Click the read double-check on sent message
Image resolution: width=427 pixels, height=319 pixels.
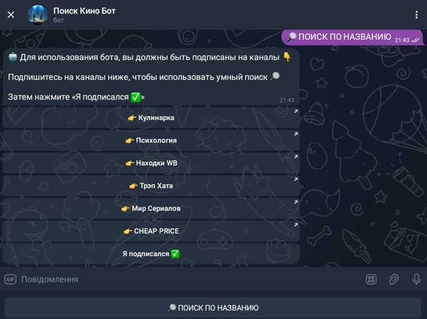click(415, 40)
